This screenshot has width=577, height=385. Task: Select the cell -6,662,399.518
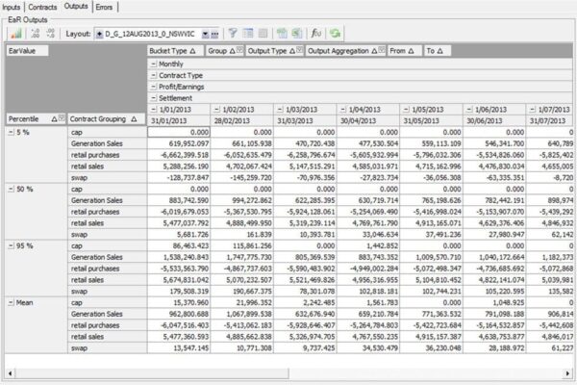[179, 155]
